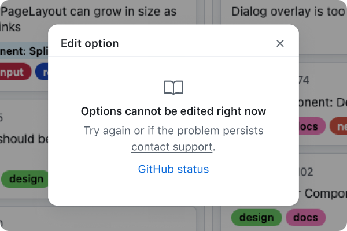Open the card titled "should be" on left
This screenshot has width=347, height=231.
24,139
